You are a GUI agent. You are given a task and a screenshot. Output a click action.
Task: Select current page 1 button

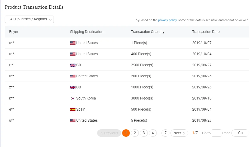click(126, 133)
